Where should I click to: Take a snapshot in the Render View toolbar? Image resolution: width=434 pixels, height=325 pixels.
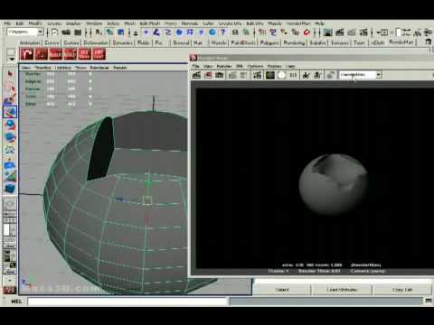pos(220,75)
